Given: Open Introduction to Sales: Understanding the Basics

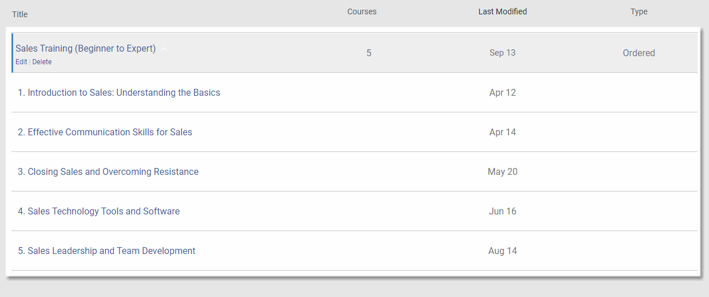Looking at the screenshot, I should click(119, 92).
